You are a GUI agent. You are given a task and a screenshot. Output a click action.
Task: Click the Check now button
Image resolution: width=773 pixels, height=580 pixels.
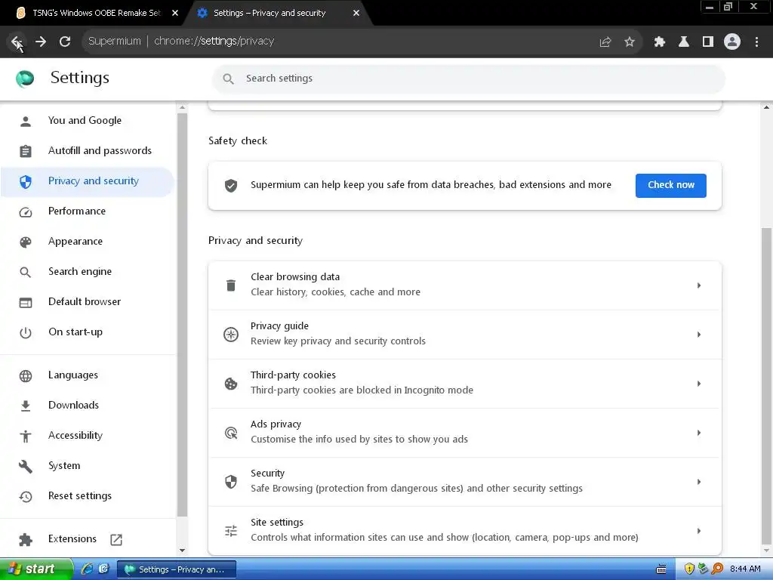(670, 186)
